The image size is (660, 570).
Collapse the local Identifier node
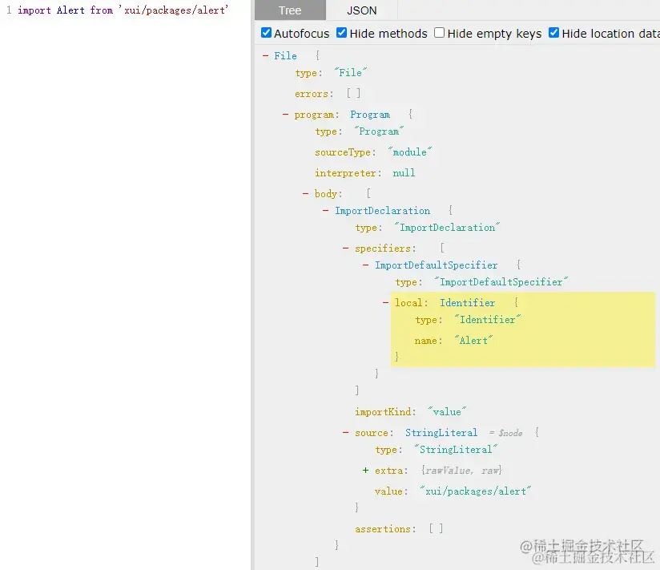click(385, 302)
